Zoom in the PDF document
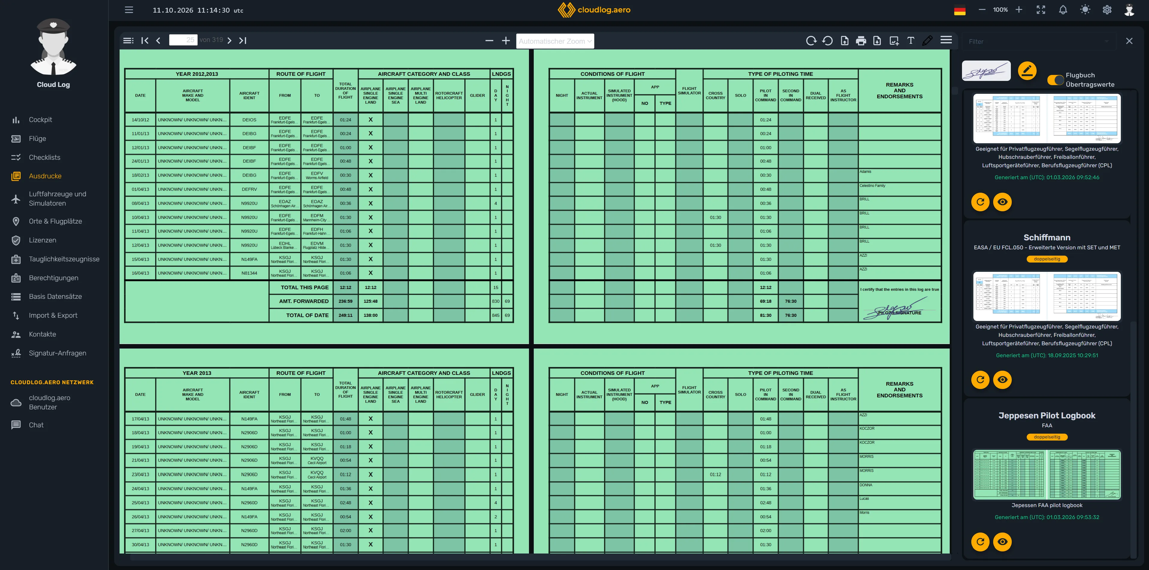 point(506,40)
